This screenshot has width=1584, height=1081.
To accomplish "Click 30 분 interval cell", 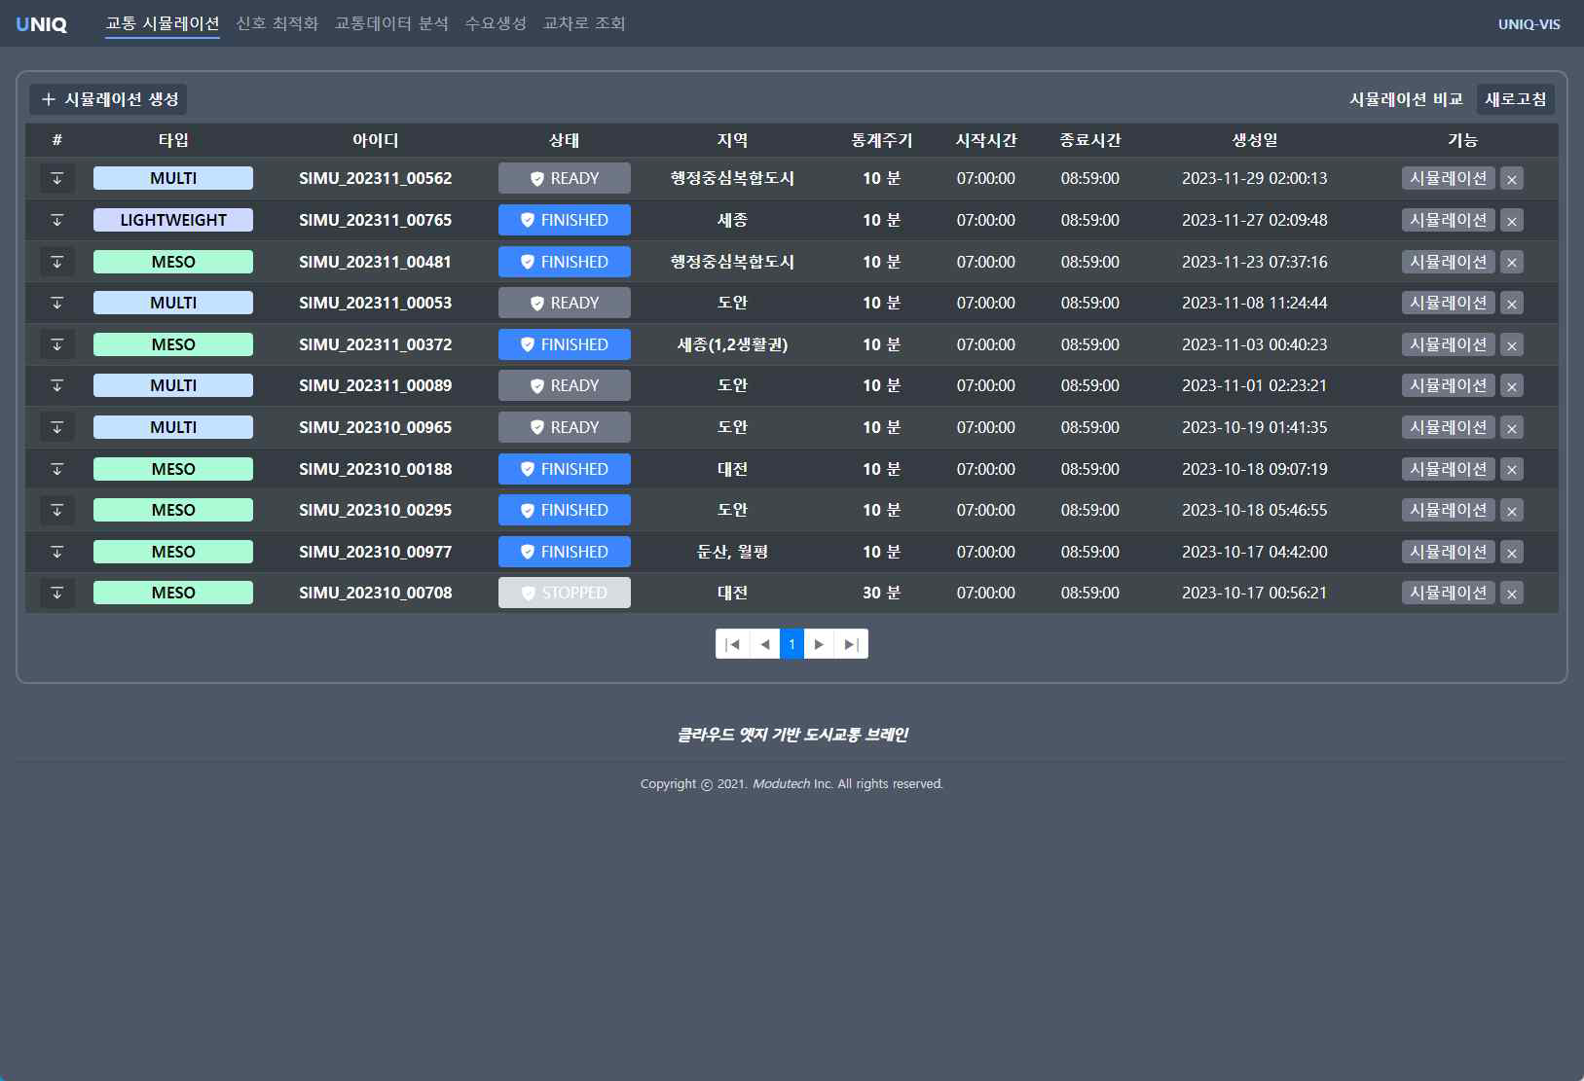I will pyautogui.click(x=882, y=593).
